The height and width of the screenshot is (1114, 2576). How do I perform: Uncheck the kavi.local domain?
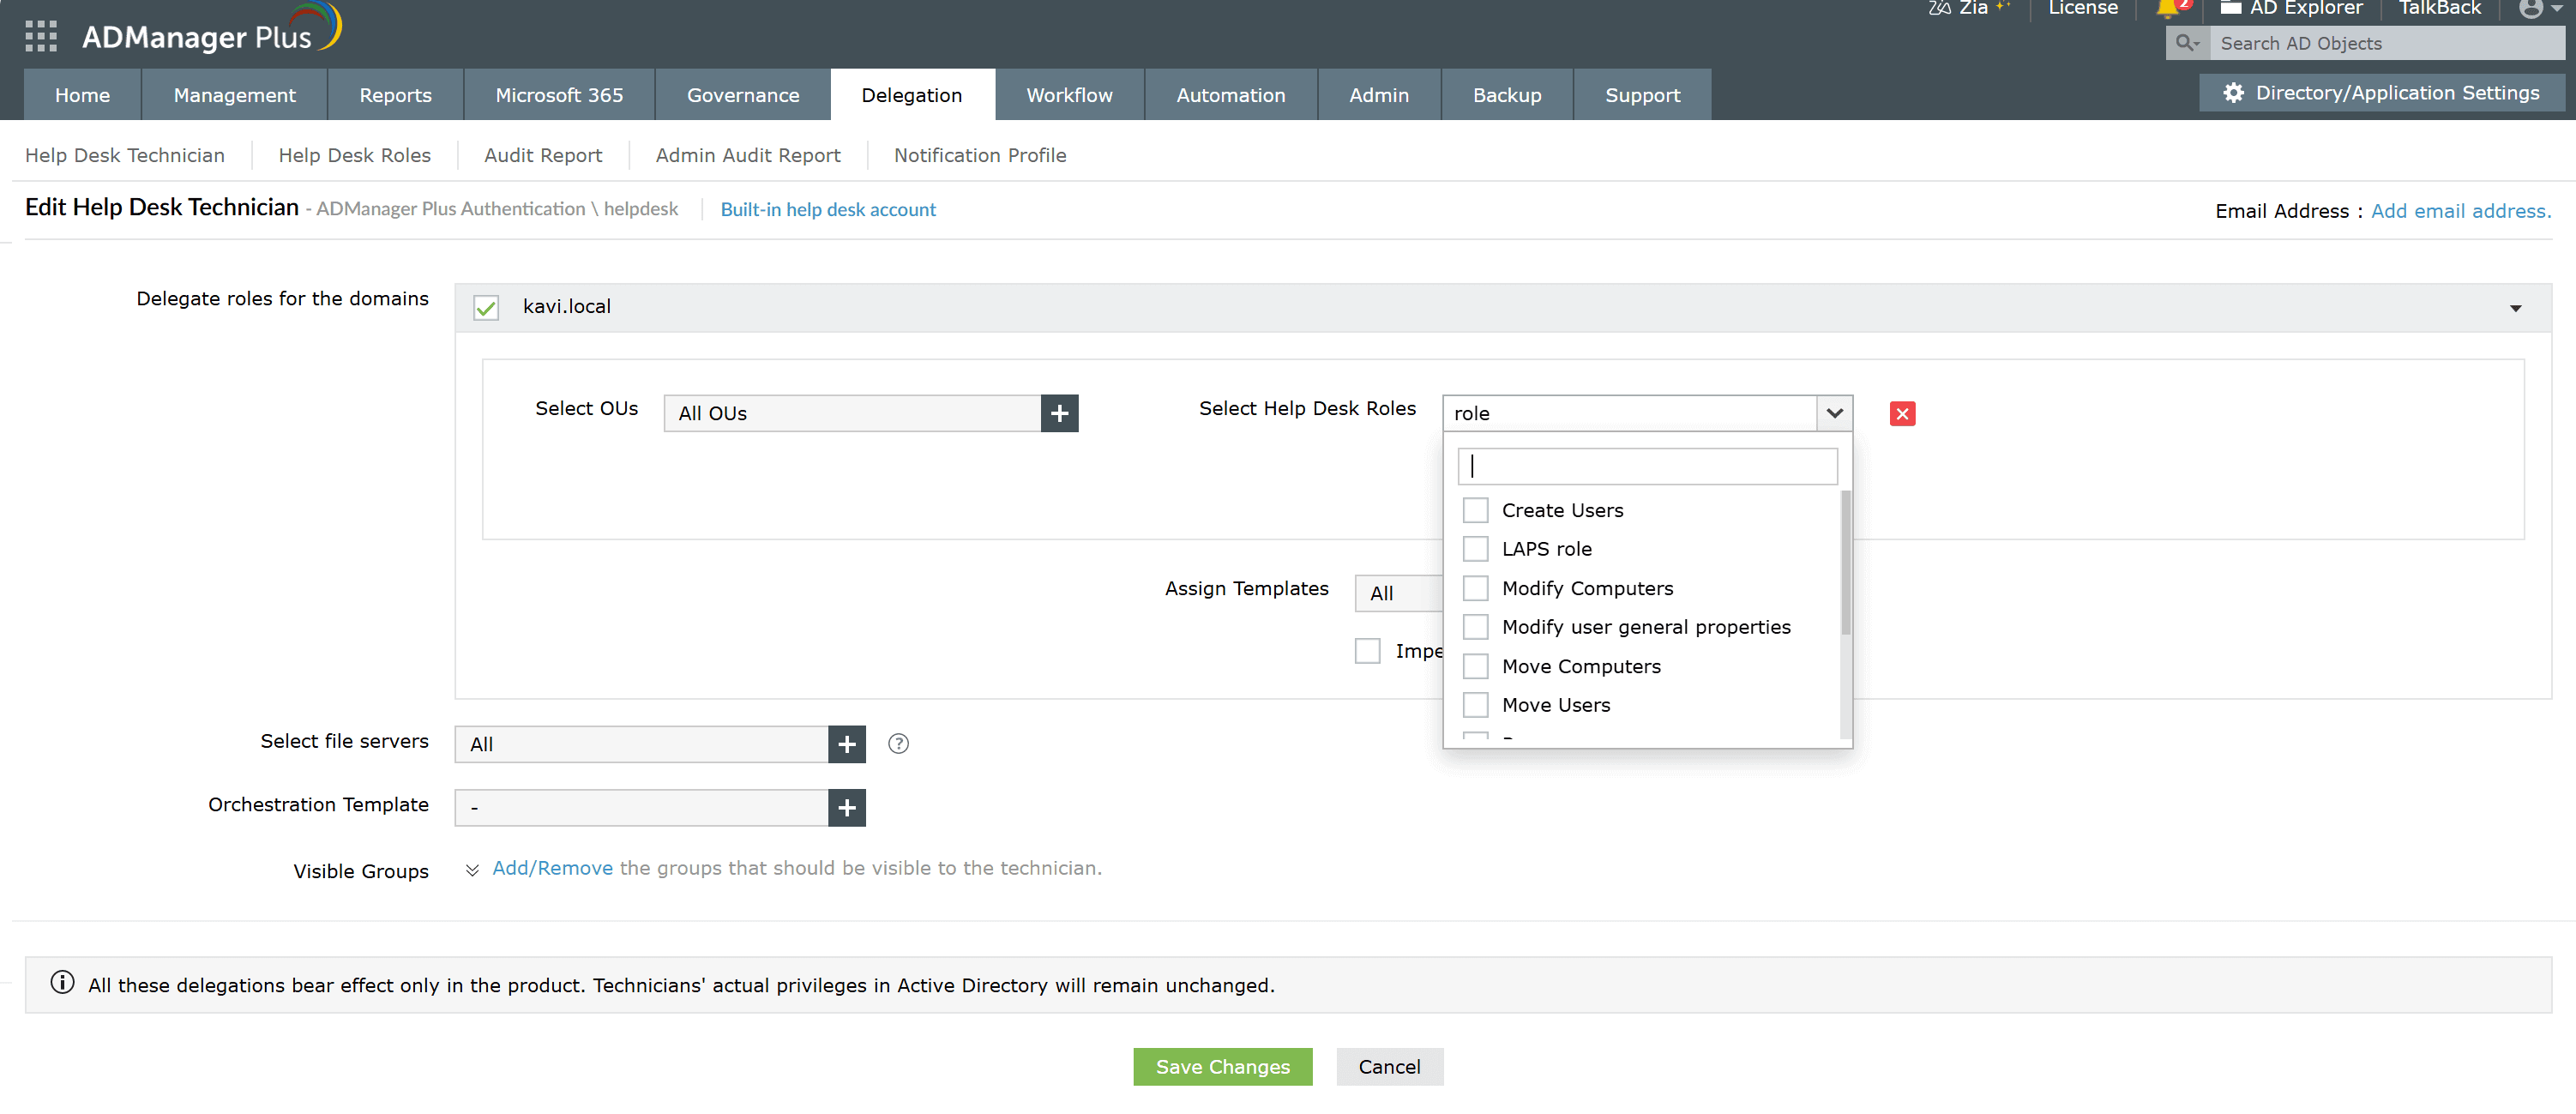tap(486, 307)
